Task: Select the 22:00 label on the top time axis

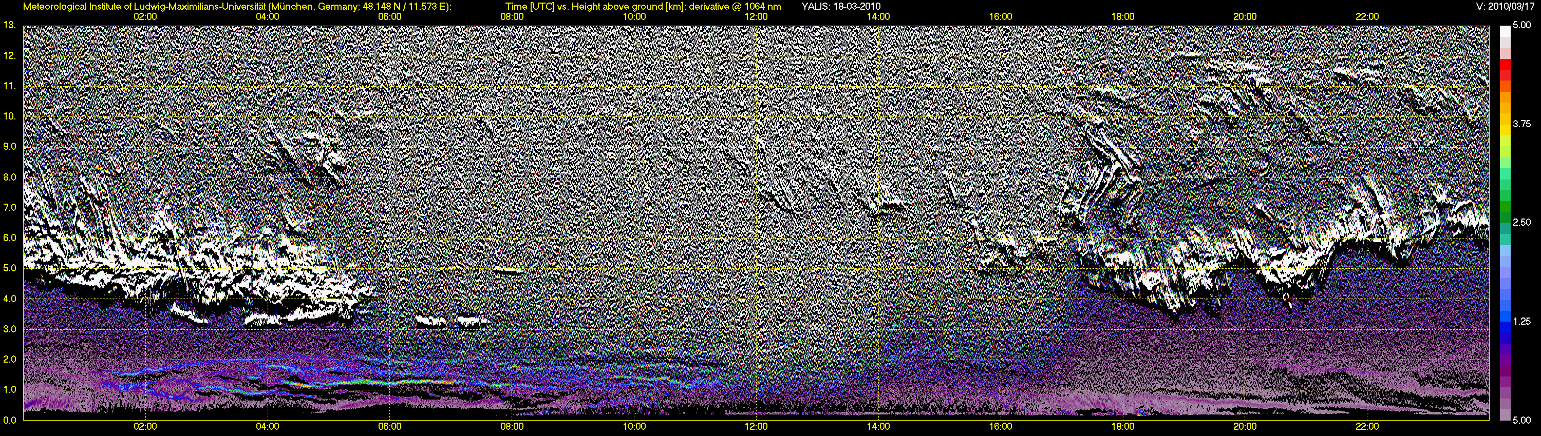Action: point(1367,17)
